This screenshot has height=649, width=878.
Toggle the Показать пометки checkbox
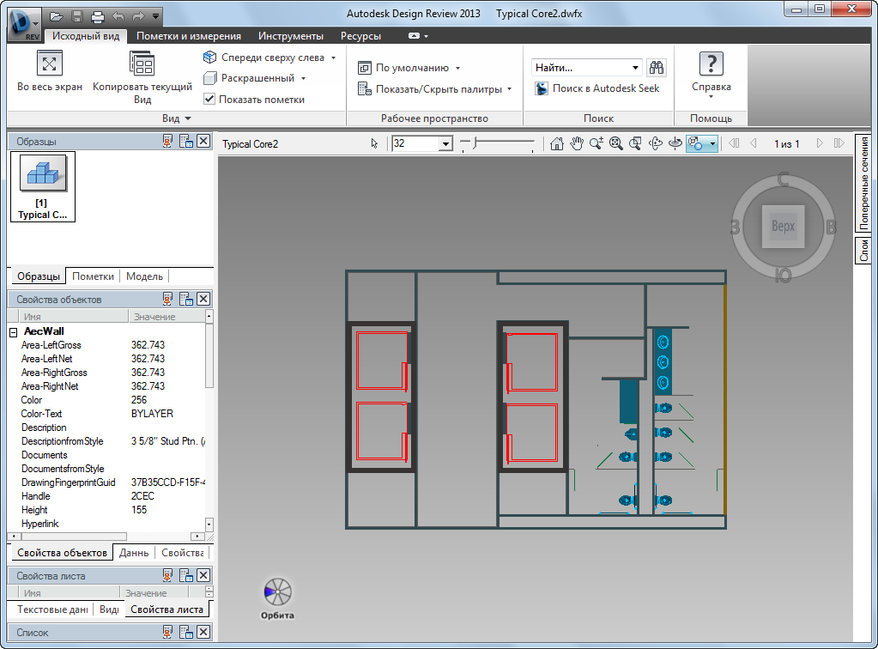click(209, 99)
